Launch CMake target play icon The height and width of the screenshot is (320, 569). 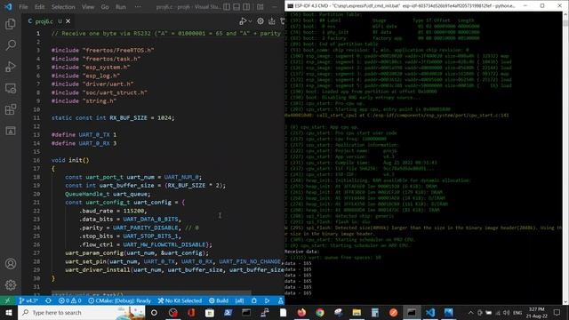coord(267,300)
